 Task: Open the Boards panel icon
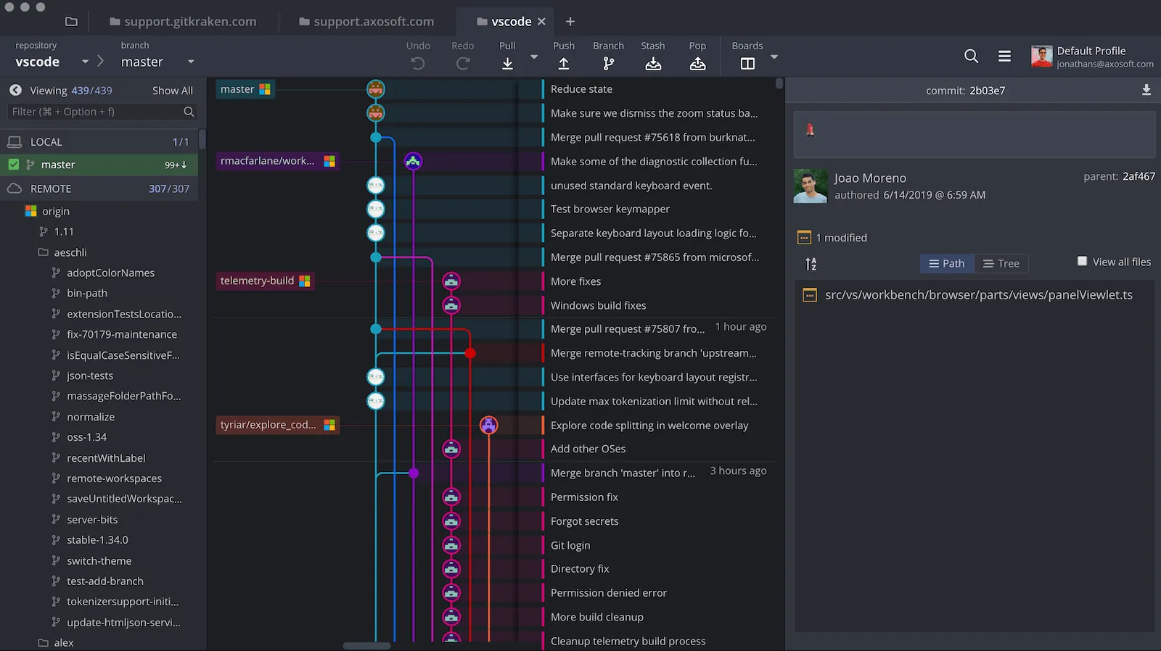747,64
